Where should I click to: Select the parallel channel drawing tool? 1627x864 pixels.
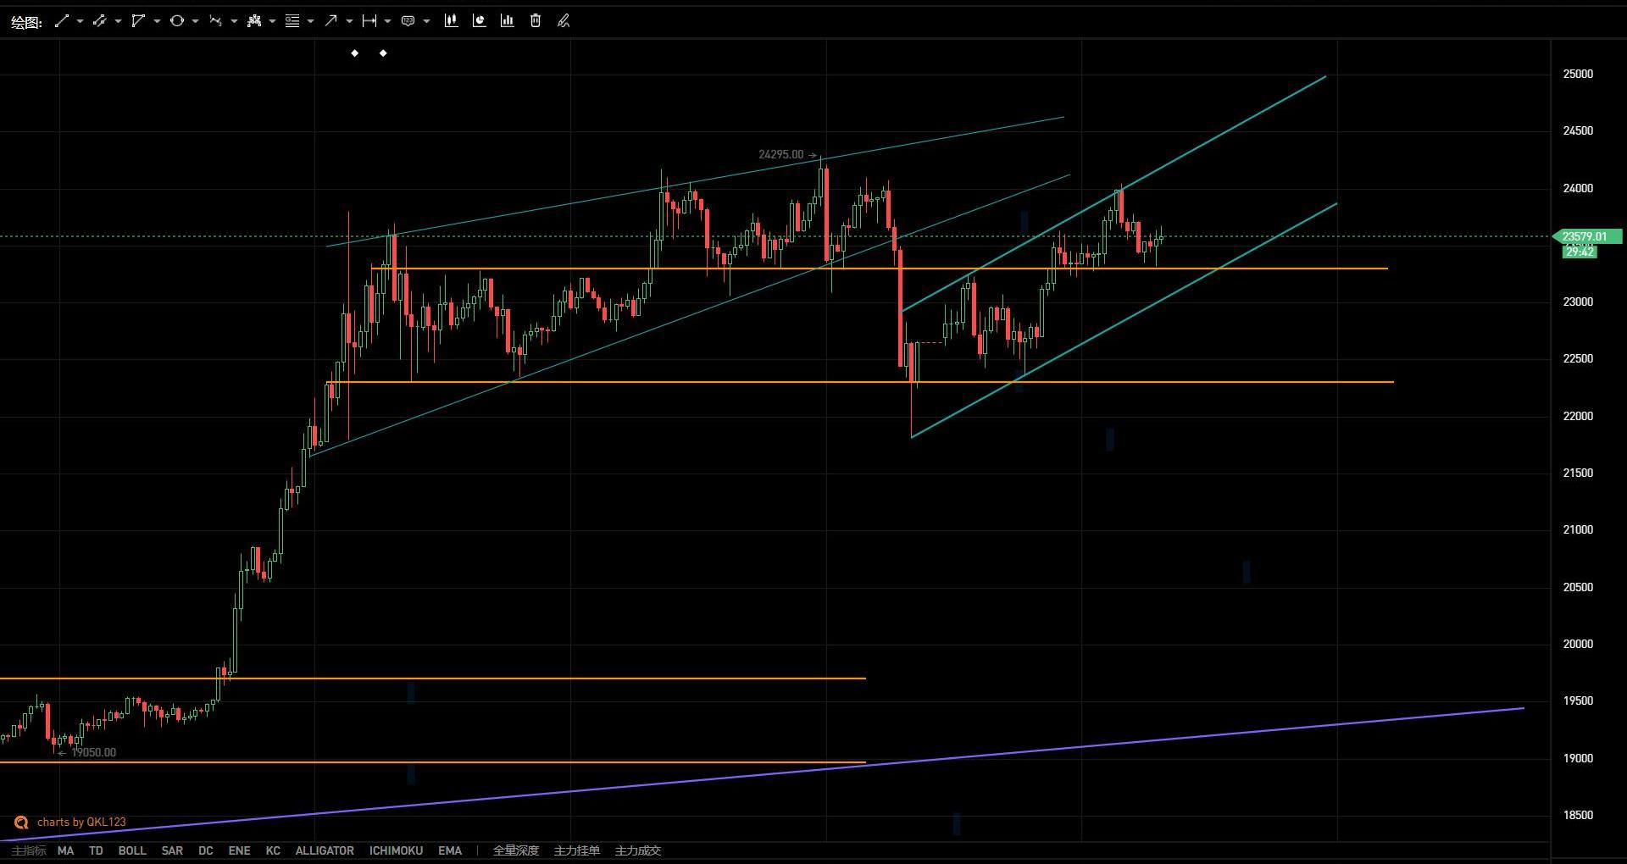pos(99,21)
